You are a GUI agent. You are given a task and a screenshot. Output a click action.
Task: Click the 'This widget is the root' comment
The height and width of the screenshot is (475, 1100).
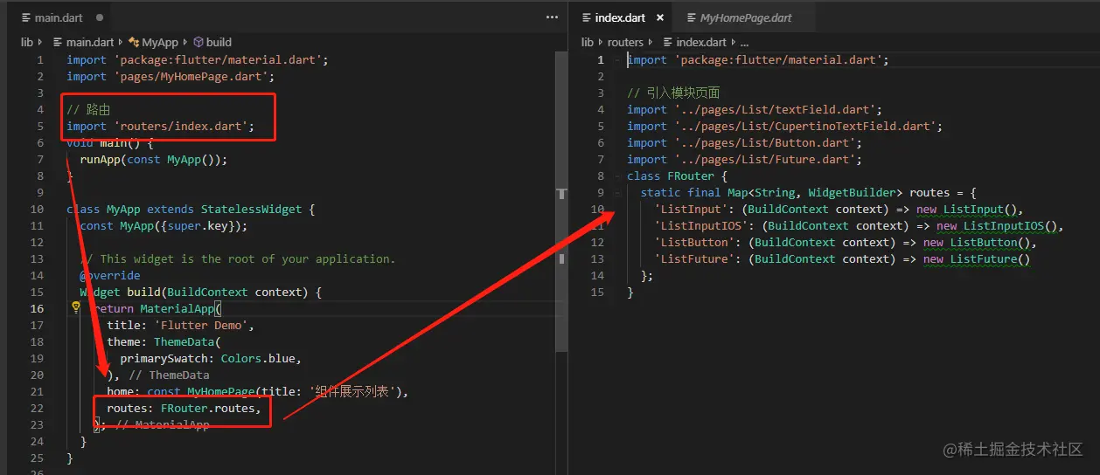click(x=238, y=259)
